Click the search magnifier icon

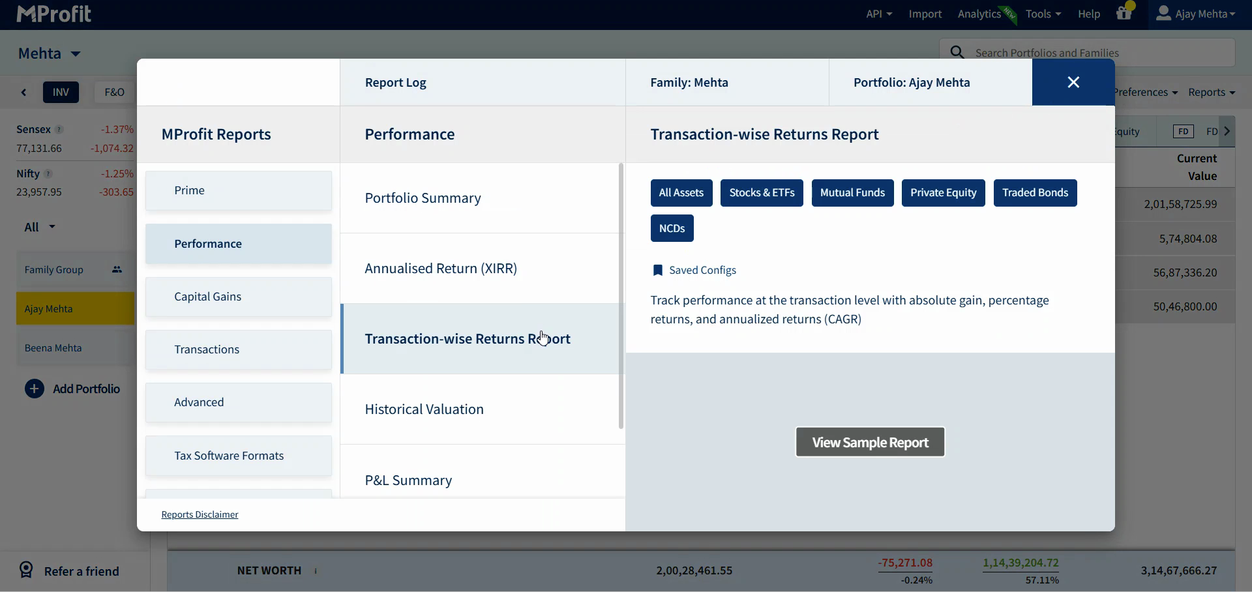(957, 52)
